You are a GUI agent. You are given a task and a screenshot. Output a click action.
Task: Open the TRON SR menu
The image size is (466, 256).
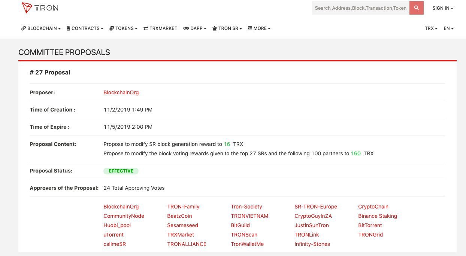click(x=227, y=28)
